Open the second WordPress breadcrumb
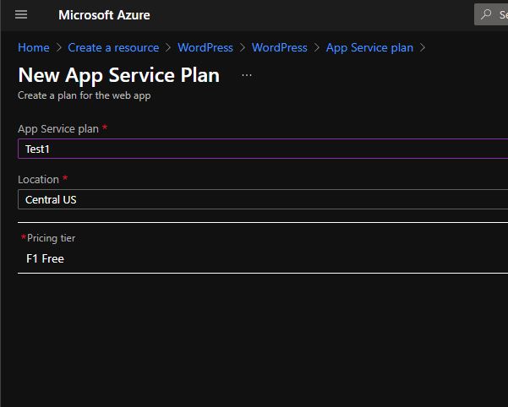This screenshot has width=508, height=407. coord(279,47)
